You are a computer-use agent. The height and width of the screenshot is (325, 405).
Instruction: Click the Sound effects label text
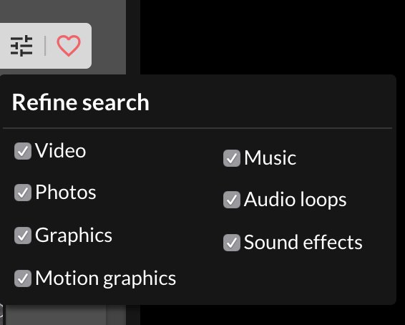coord(303,243)
